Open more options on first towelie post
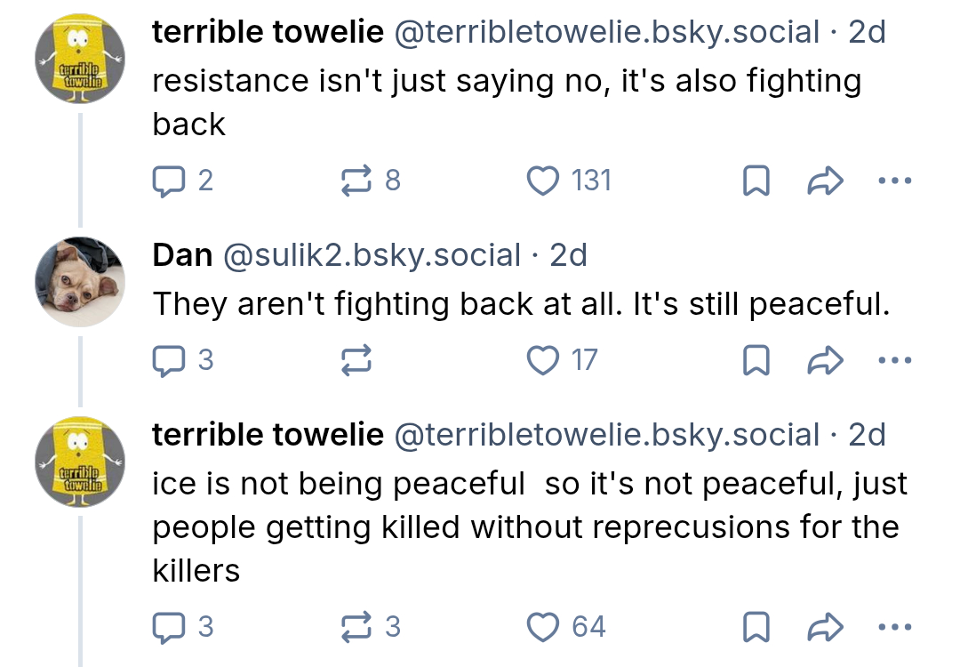 click(x=894, y=181)
